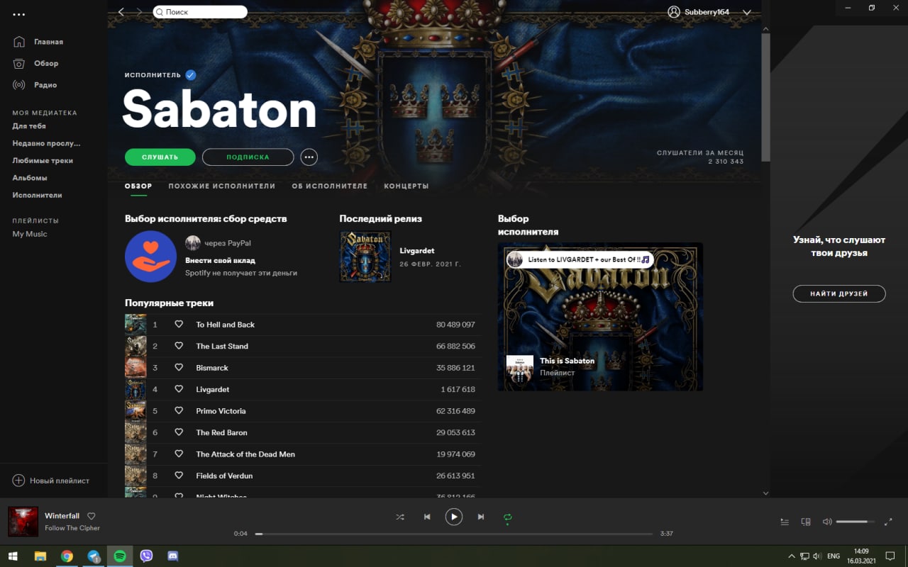Select To Hell and Back track title
The height and width of the screenshot is (567, 908).
[x=226, y=325]
